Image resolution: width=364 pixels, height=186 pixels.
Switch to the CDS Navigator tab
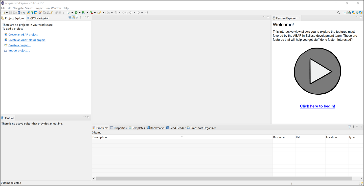coord(38,18)
